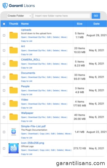
Task: Click the icon-256x256.png SFL thumbnail
Action: pos(13,148)
